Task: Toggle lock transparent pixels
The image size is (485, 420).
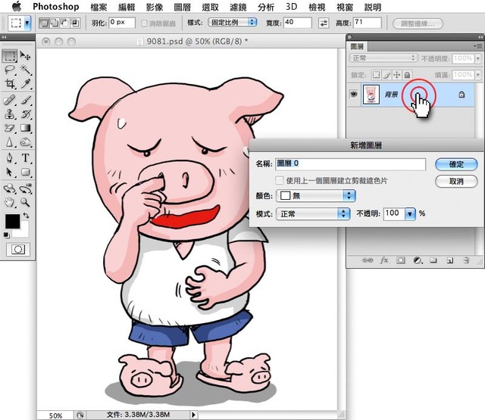Action: point(376,75)
